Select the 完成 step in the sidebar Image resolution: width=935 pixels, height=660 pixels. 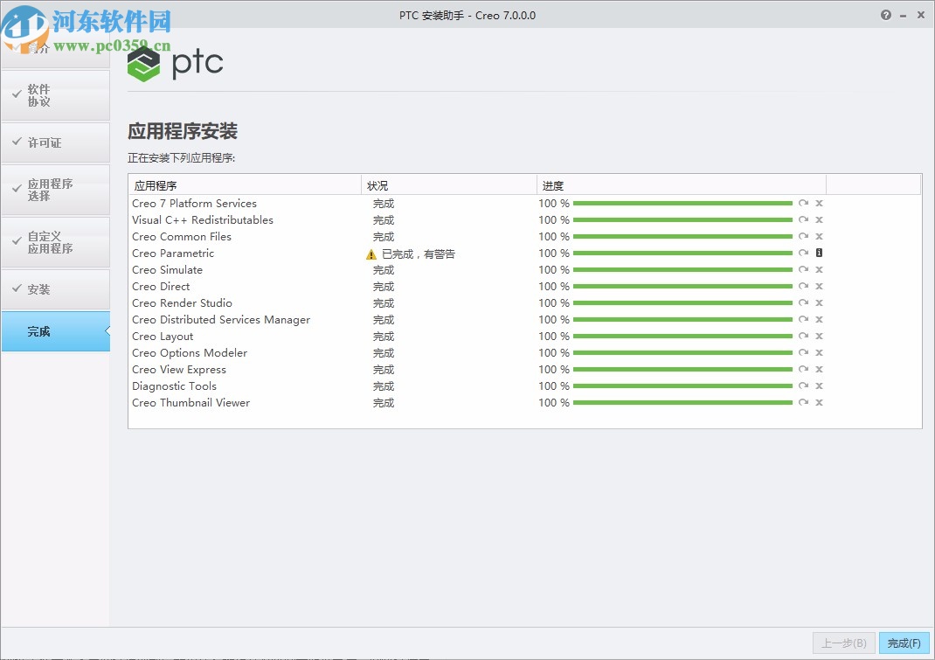point(39,331)
